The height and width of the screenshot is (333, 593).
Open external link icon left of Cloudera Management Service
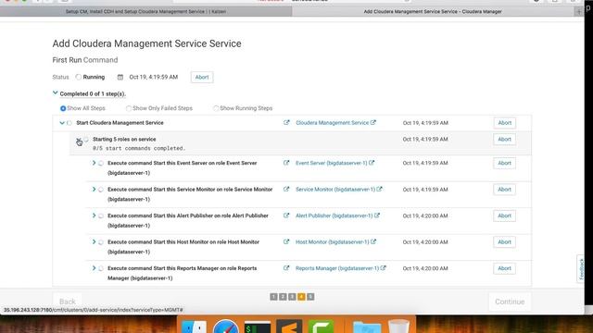[286, 123]
